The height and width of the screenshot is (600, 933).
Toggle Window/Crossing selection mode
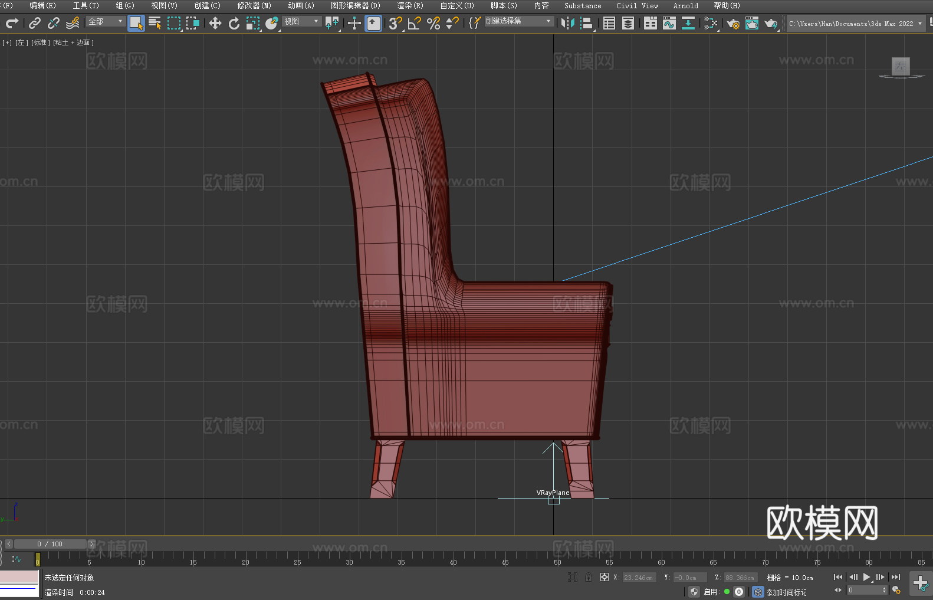(193, 23)
